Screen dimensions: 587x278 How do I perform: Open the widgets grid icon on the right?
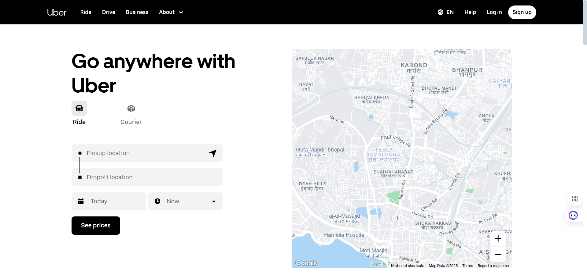(575, 198)
